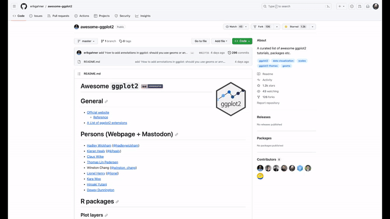Open the README.md file link

click(x=92, y=62)
